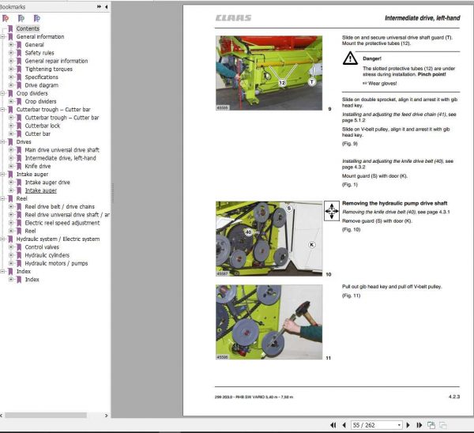Open the Drive diagram bookmark
The height and width of the screenshot is (433, 474).
point(41,85)
